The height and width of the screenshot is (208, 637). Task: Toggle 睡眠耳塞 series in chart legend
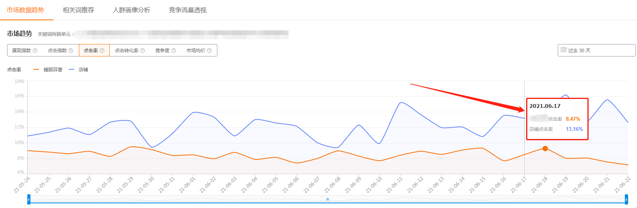click(x=48, y=70)
